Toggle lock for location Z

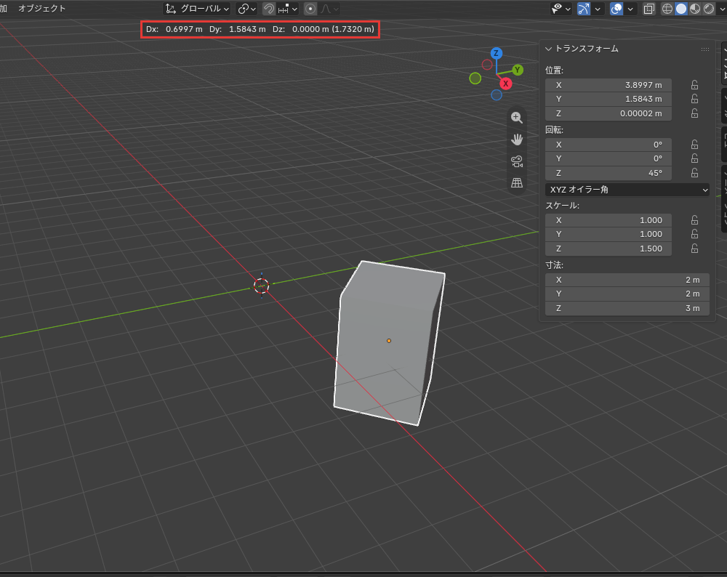point(694,113)
